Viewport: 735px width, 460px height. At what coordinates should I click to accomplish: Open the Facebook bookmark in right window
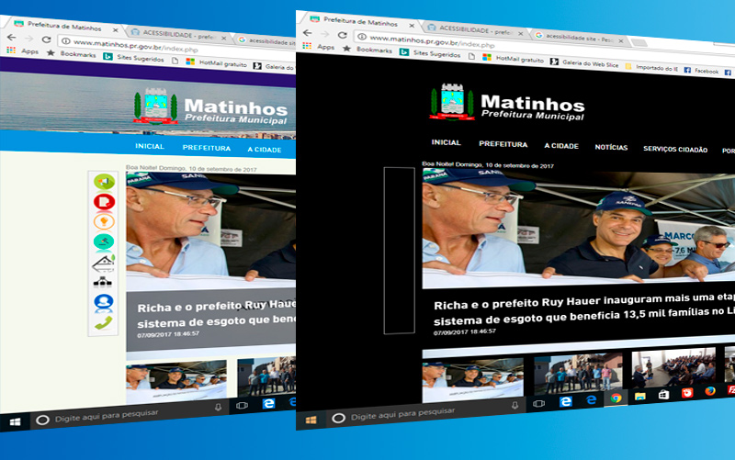pyautogui.click(x=701, y=71)
